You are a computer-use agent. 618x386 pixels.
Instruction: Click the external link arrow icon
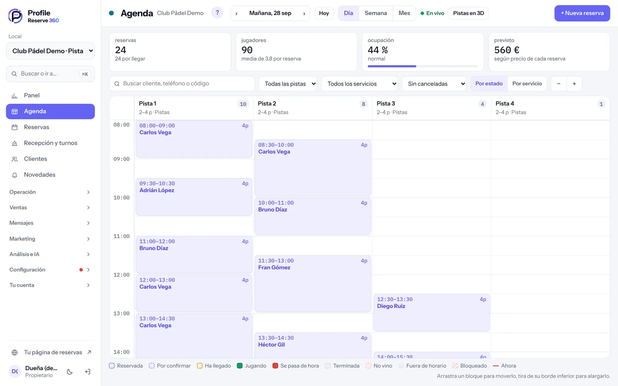point(89,352)
